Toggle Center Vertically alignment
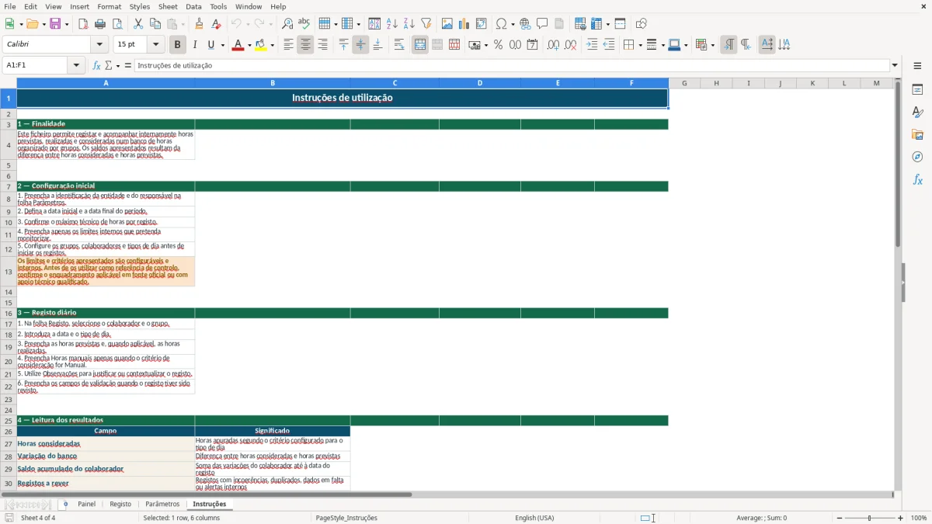Image resolution: width=932 pixels, height=524 pixels. (360, 45)
